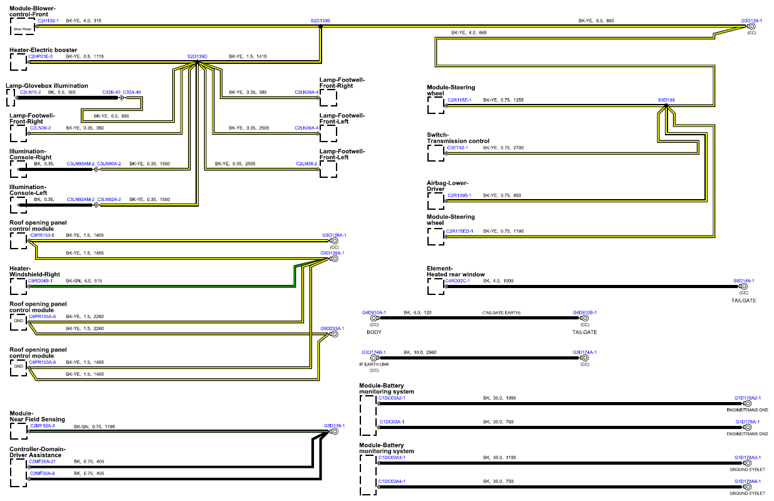
Task: Open connector link C9RD04B-1
Action: pyautogui.click(x=41, y=281)
